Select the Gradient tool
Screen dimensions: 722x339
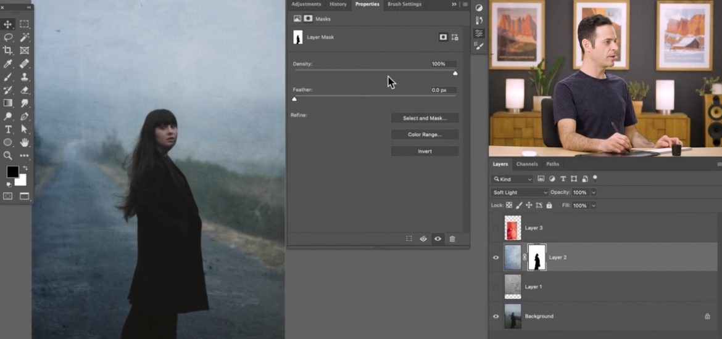pyautogui.click(x=8, y=103)
